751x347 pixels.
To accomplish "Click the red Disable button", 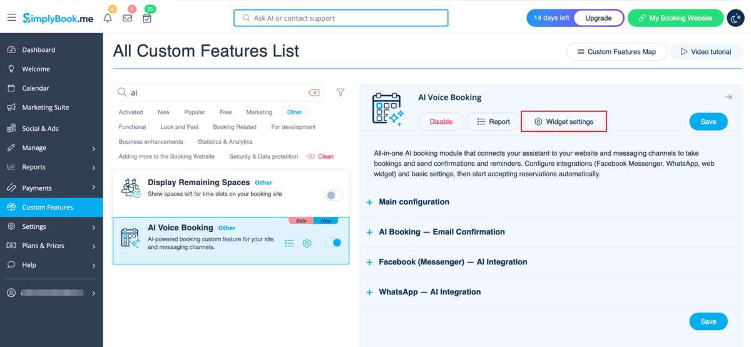I will tap(441, 121).
